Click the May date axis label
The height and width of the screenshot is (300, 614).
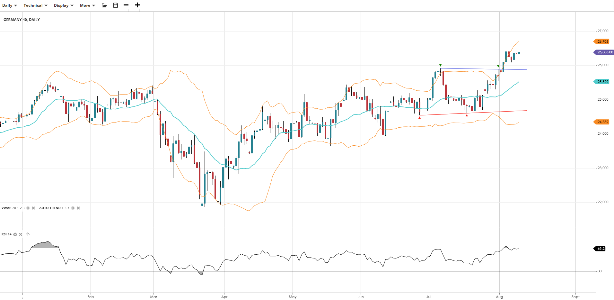tap(293, 297)
